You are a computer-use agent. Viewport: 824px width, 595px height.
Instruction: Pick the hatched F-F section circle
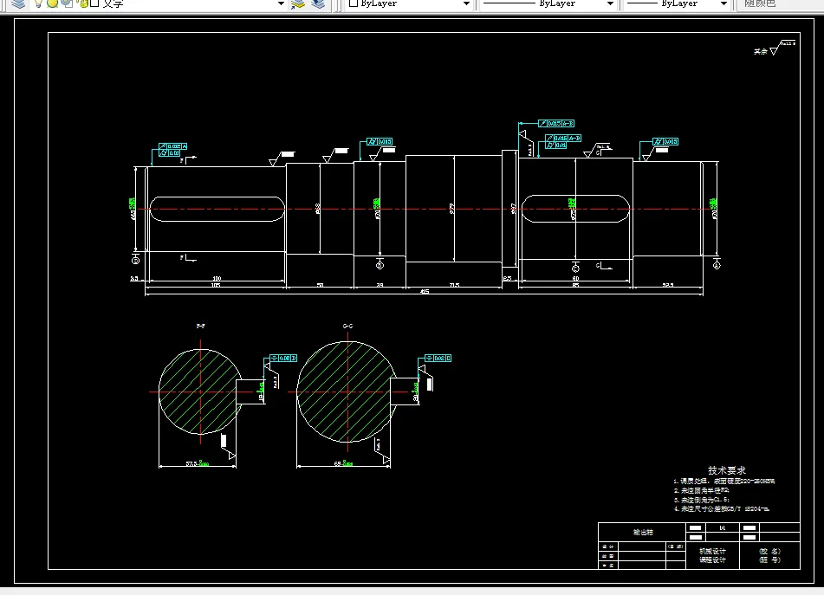pyautogui.click(x=200, y=391)
